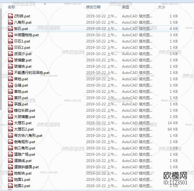The height and width of the screenshot is (191, 194).
Task: Select file name 贝石2.pat
Action: point(22,48)
